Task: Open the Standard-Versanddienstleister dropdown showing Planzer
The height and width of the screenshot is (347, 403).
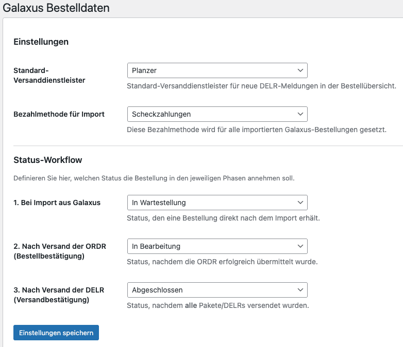Action: click(x=217, y=70)
